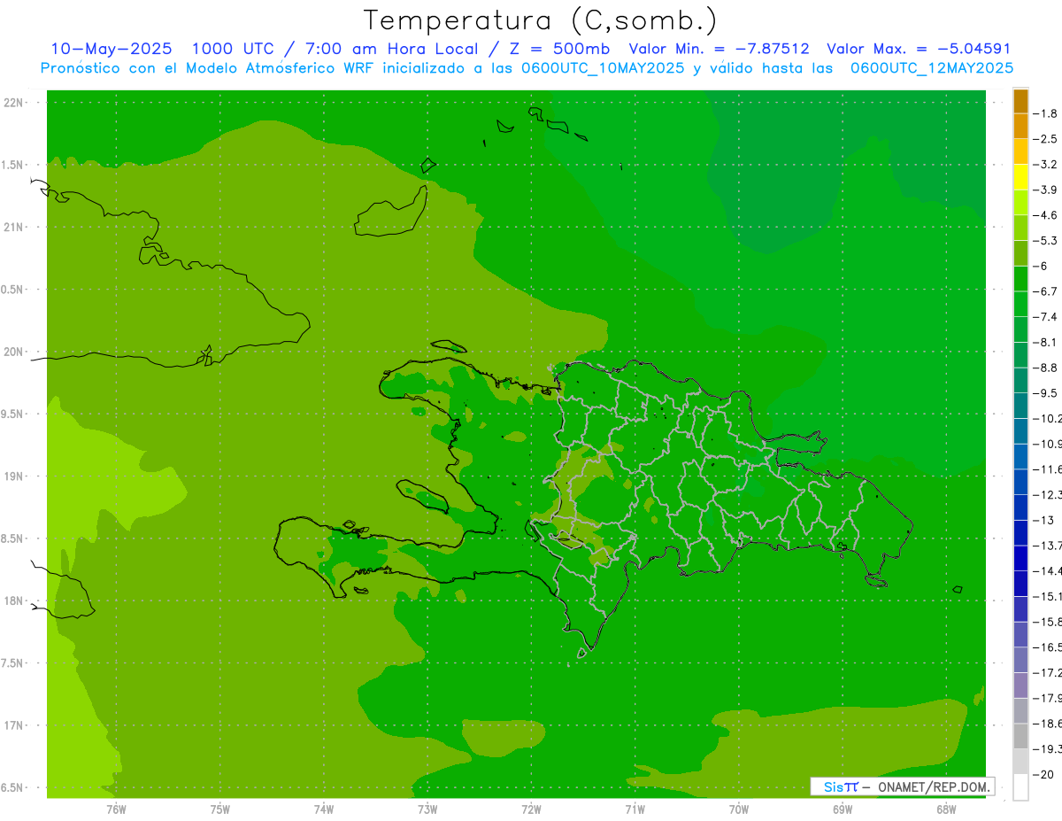
Task: Click the '76W' longitude label
Action: (116, 809)
